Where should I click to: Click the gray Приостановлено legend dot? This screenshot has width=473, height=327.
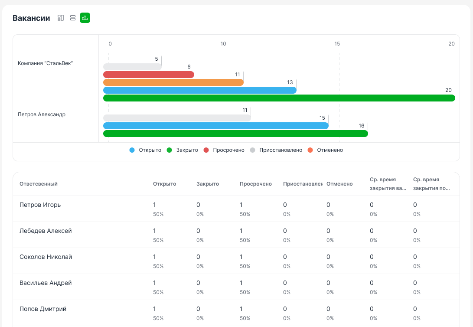pos(252,150)
